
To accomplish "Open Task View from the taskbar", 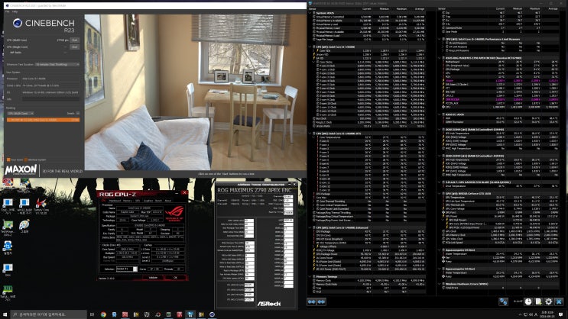I will click(x=92, y=314).
